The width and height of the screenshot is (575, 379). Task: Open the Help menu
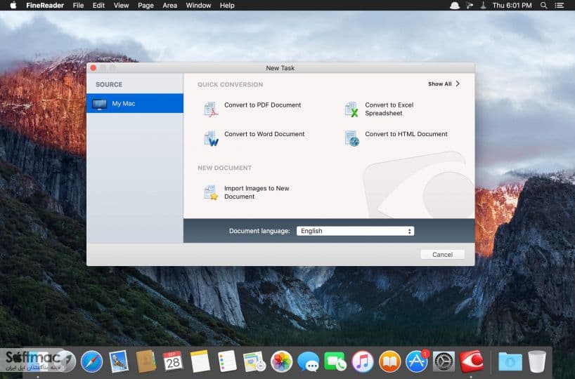(x=227, y=6)
